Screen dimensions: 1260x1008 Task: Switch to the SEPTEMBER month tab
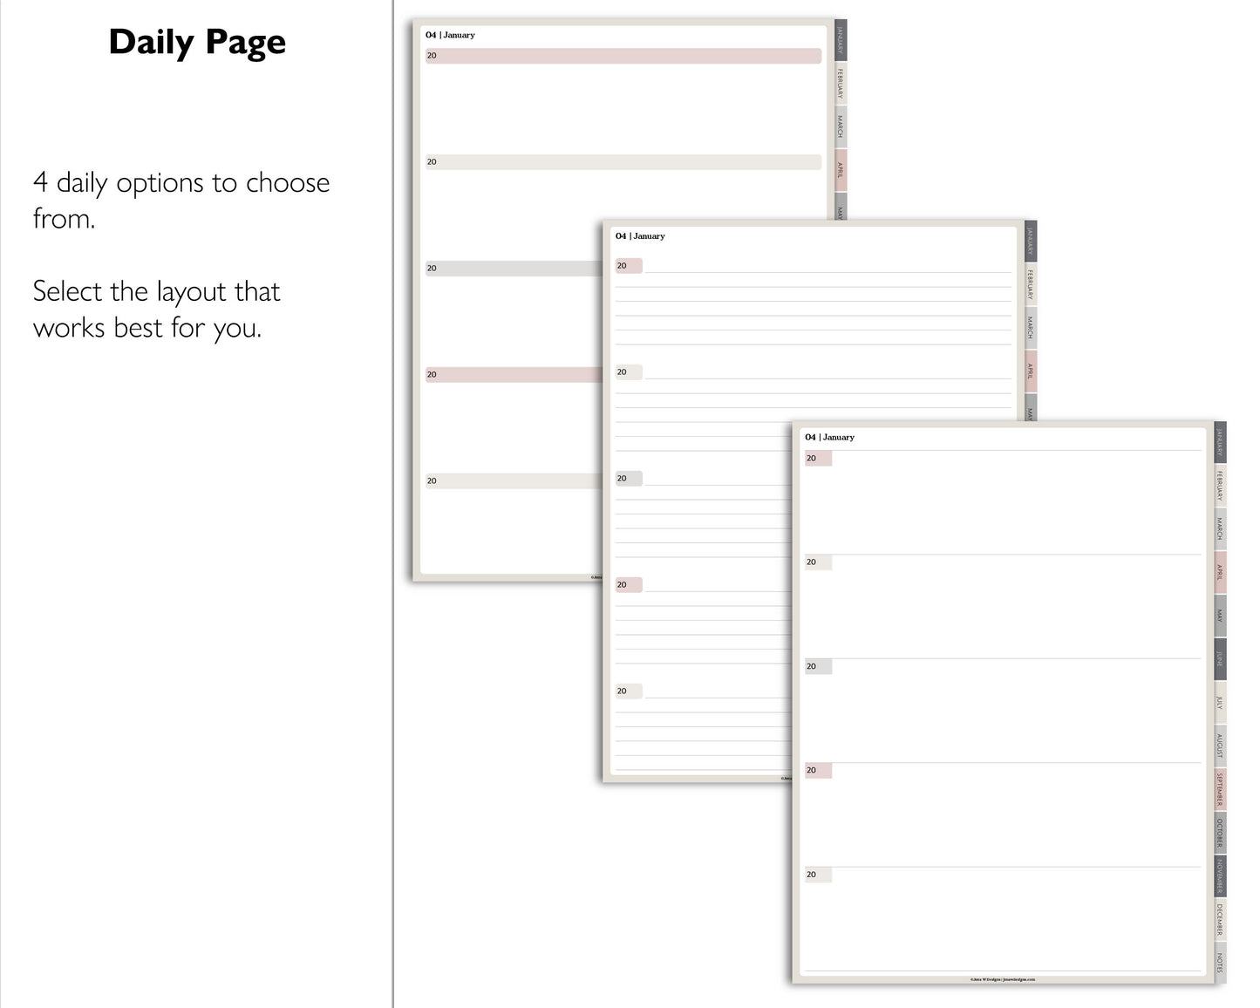pyautogui.click(x=1220, y=790)
